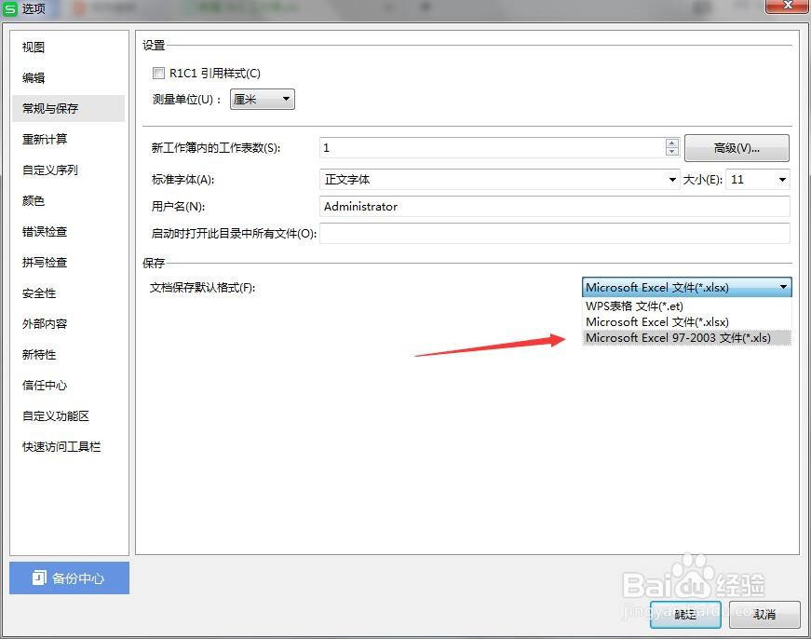Cancel the dialog with 取消 button
This screenshot has width=811, height=639.
click(764, 615)
